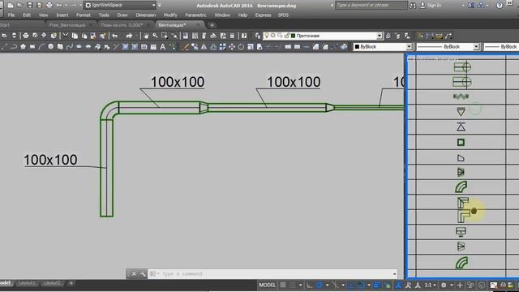
Task: Select the Line draw tool
Action: 4,47
